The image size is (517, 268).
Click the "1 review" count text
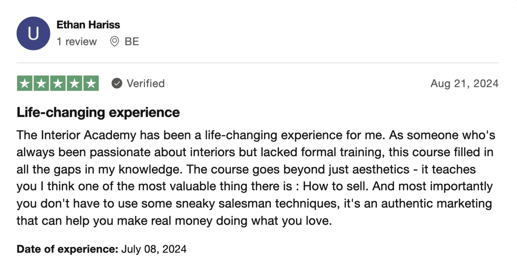(77, 42)
